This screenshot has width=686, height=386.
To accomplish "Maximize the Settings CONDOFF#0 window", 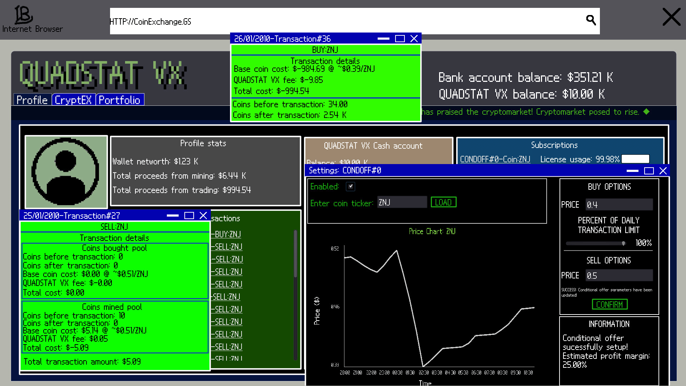I will (x=649, y=170).
